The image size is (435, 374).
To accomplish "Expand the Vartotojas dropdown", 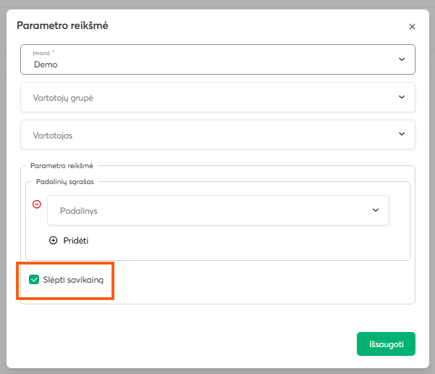I will coord(217,135).
